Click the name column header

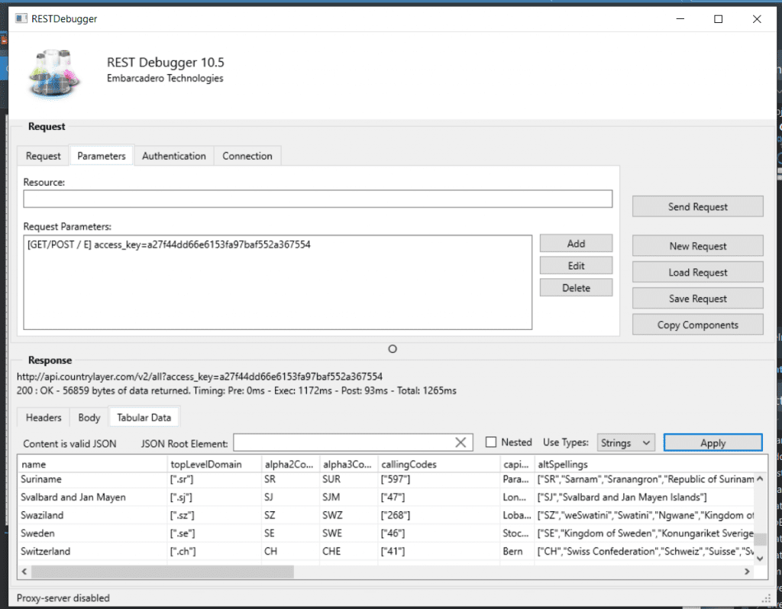tap(92, 465)
